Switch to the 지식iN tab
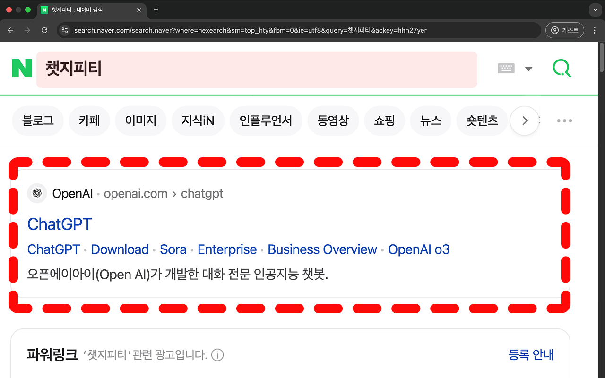Viewport: 605px width, 378px height. tap(198, 121)
